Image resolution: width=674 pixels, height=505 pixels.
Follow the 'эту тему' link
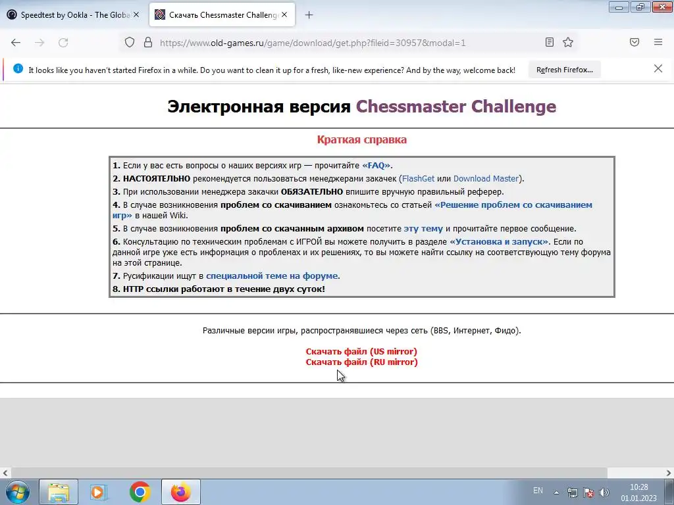point(423,228)
